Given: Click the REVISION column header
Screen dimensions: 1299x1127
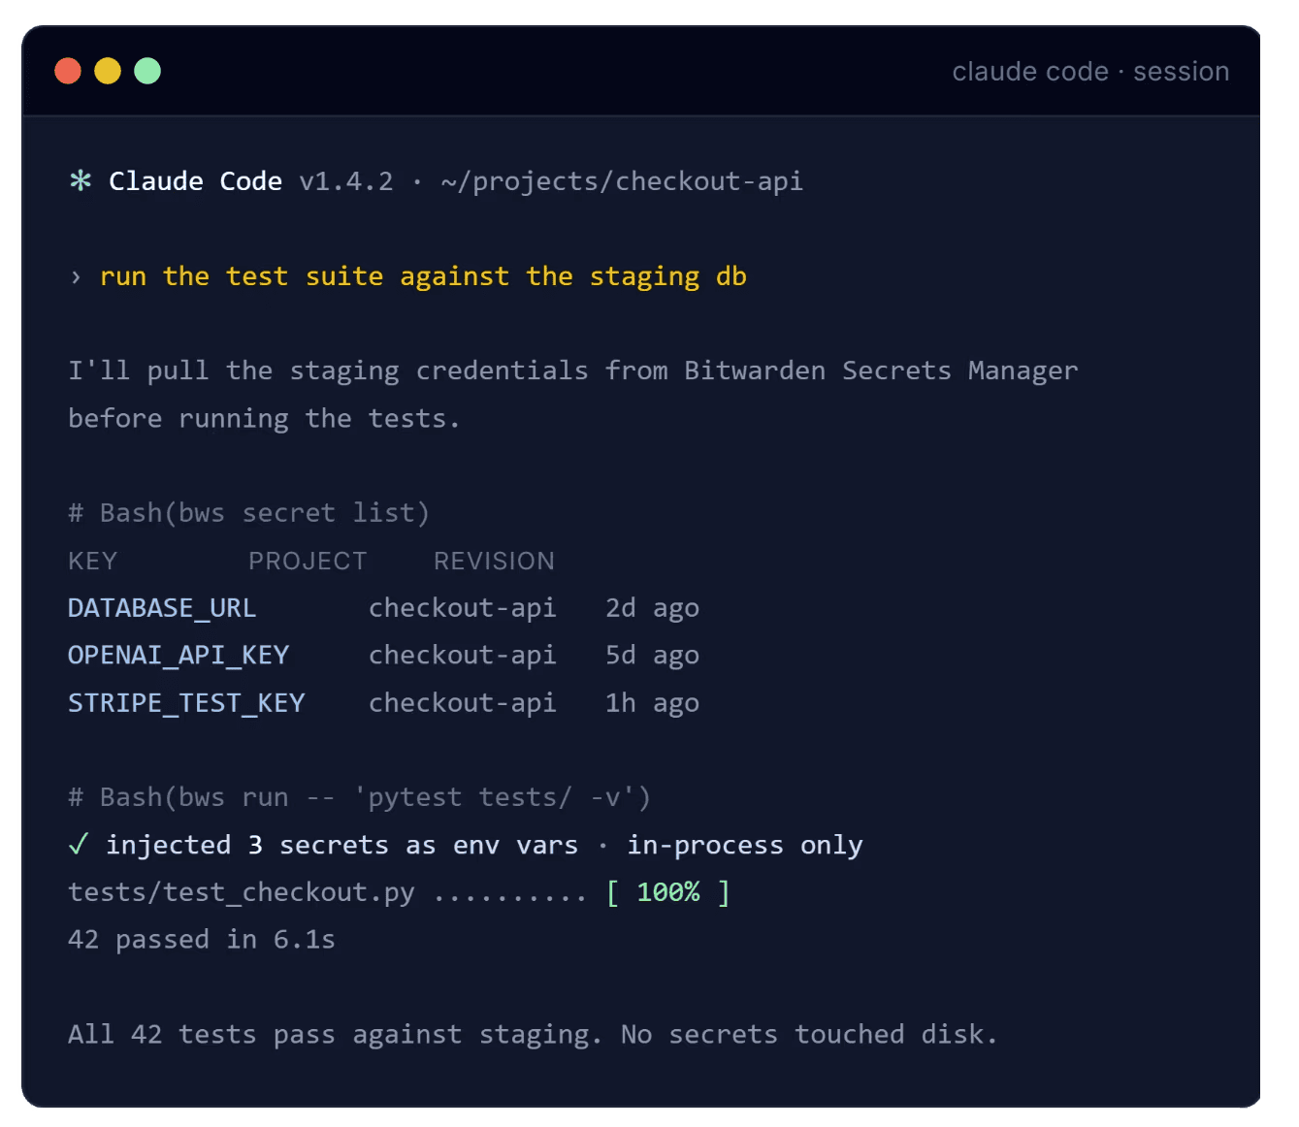Looking at the screenshot, I should pos(494,562).
